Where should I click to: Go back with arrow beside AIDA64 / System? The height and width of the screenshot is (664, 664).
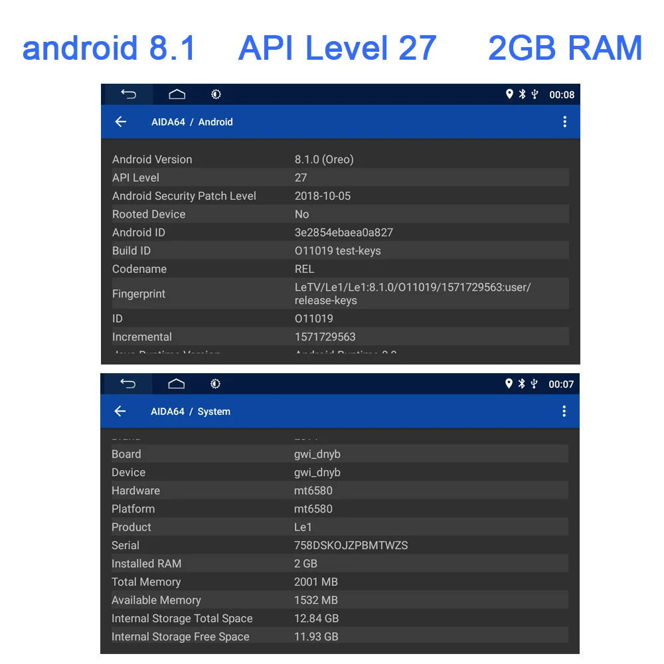120,411
